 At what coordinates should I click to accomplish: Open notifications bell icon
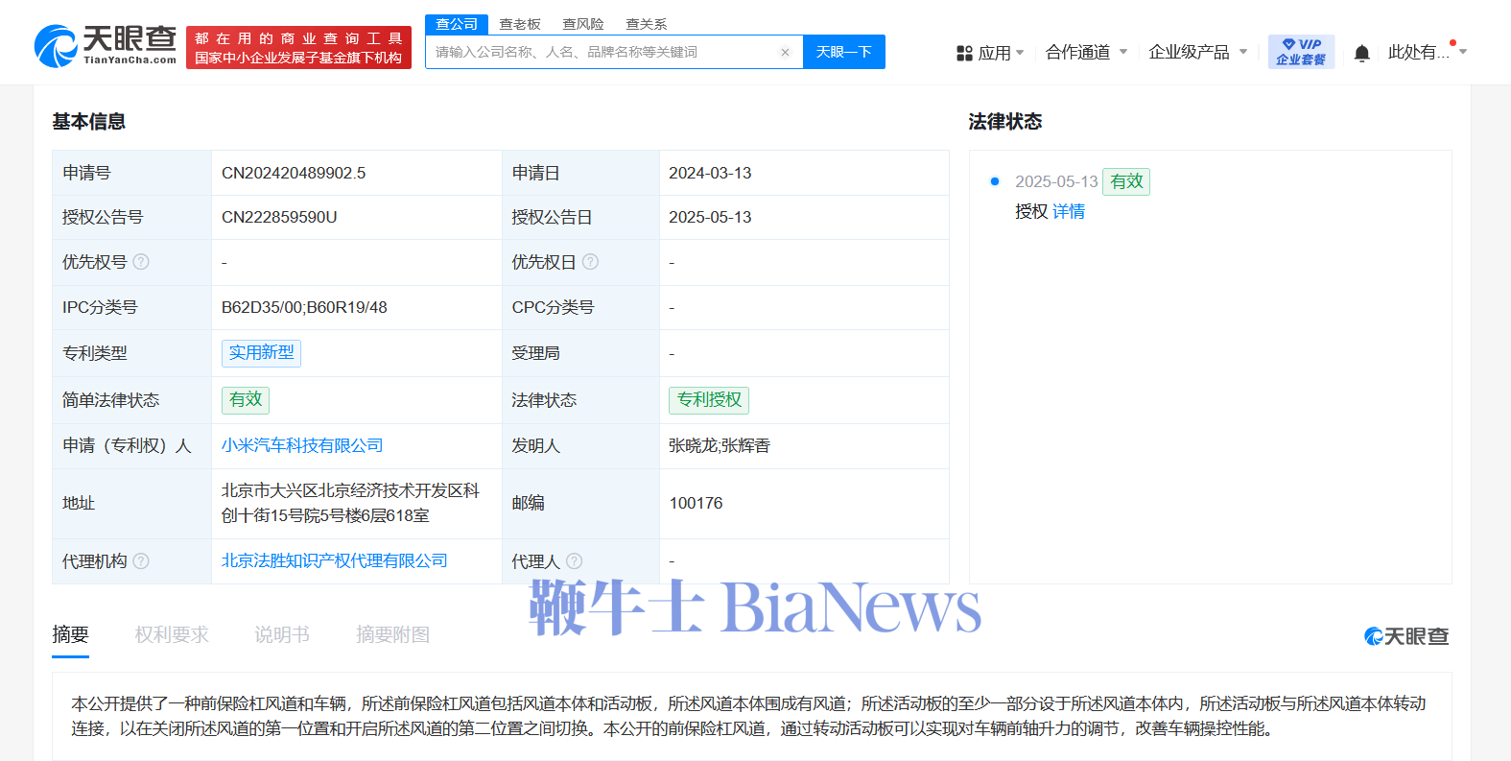(x=1361, y=53)
